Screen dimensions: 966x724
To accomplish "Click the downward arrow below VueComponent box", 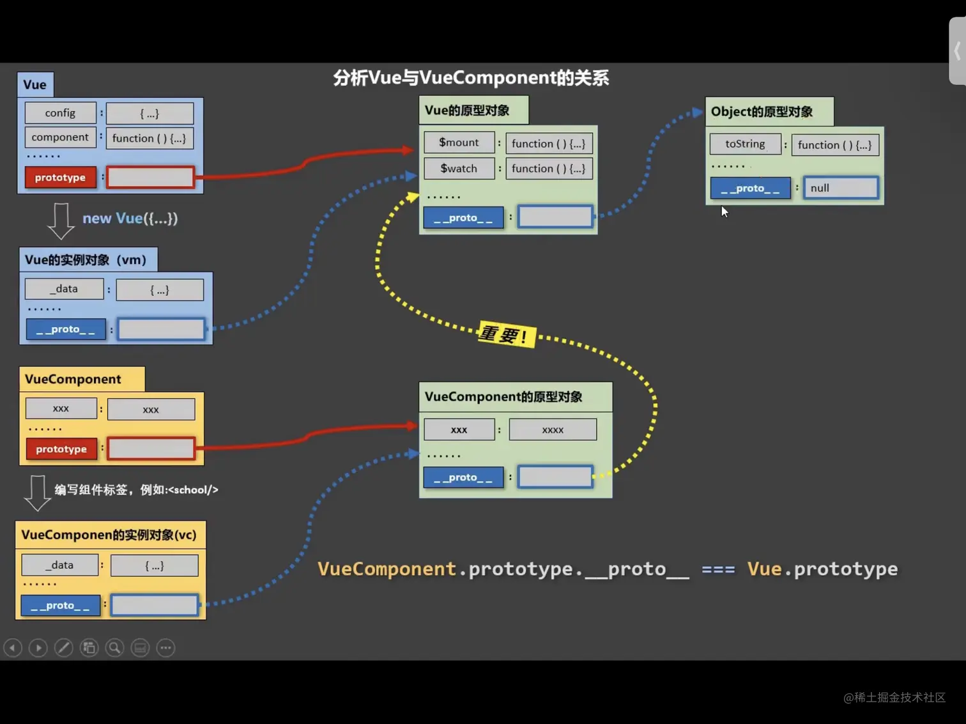I will click(x=38, y=492).
